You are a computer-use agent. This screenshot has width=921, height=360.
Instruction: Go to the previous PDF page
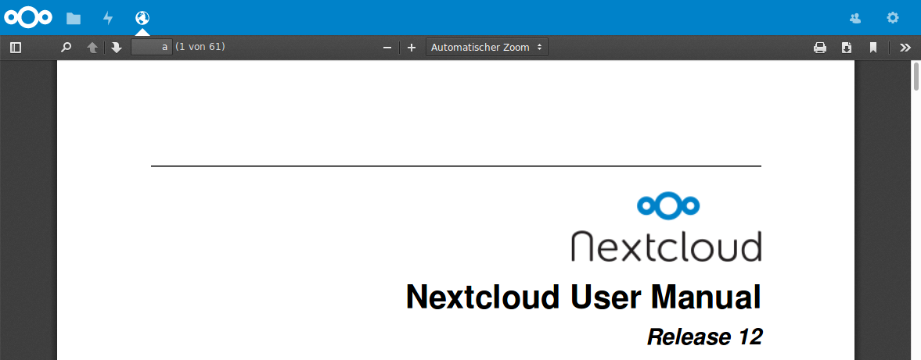[x=92, y=48]
